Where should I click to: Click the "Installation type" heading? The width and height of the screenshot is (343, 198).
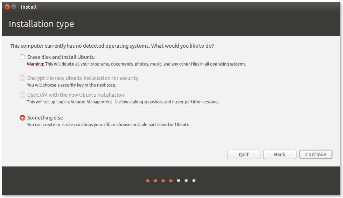pos(41,24)
